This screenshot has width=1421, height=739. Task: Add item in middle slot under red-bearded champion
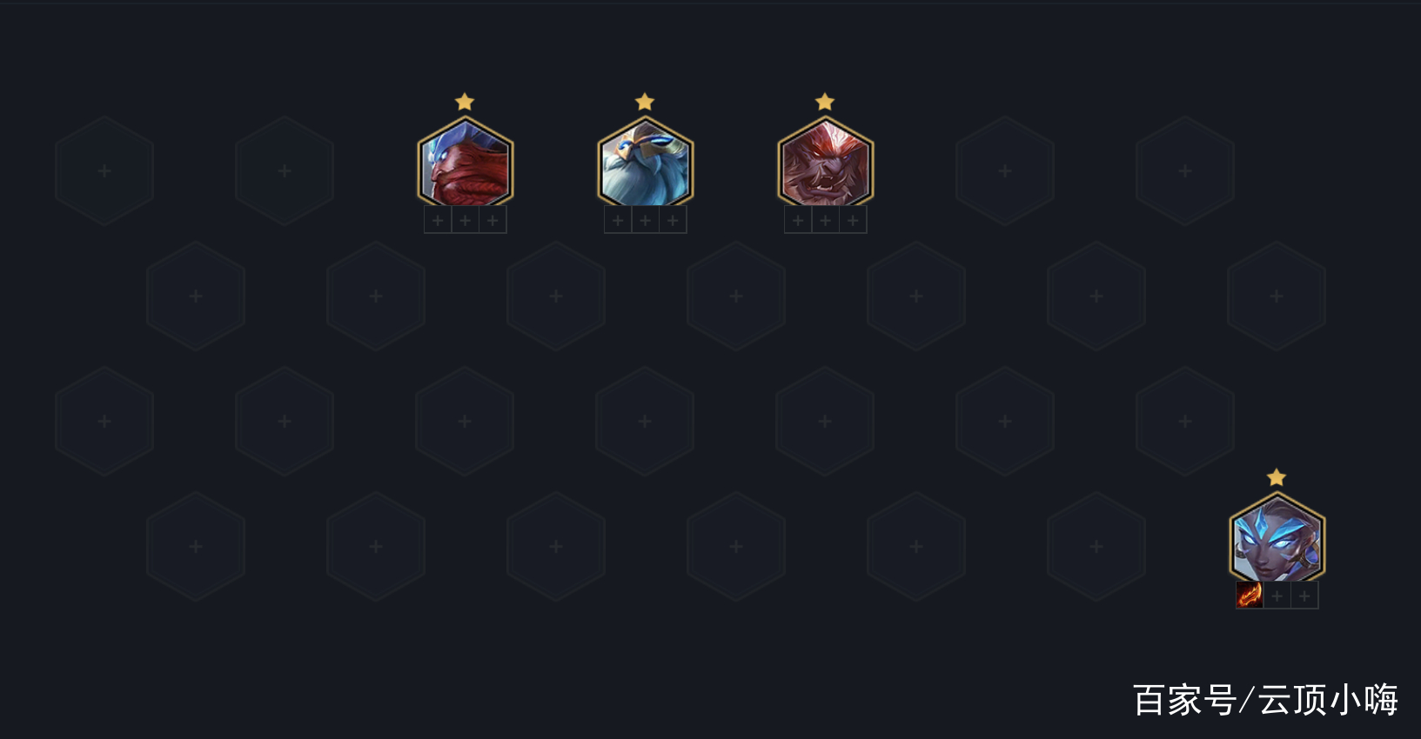[x=466, y=220]
